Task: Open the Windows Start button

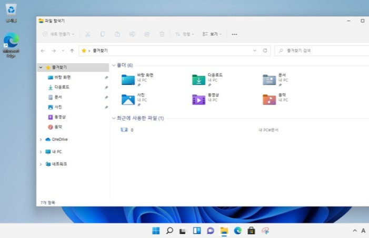Action: pyautogui.click(x=156, y=231)
